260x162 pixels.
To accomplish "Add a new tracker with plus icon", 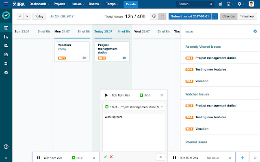I will pyautogui.click(x=242, y=157).
